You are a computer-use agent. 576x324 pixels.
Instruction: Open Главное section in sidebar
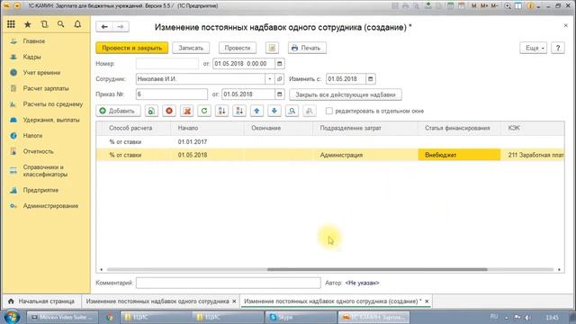[34, 41]
